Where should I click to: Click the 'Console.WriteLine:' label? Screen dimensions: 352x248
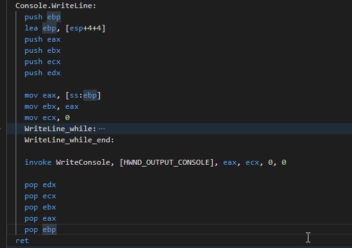(x=56, y=6)
